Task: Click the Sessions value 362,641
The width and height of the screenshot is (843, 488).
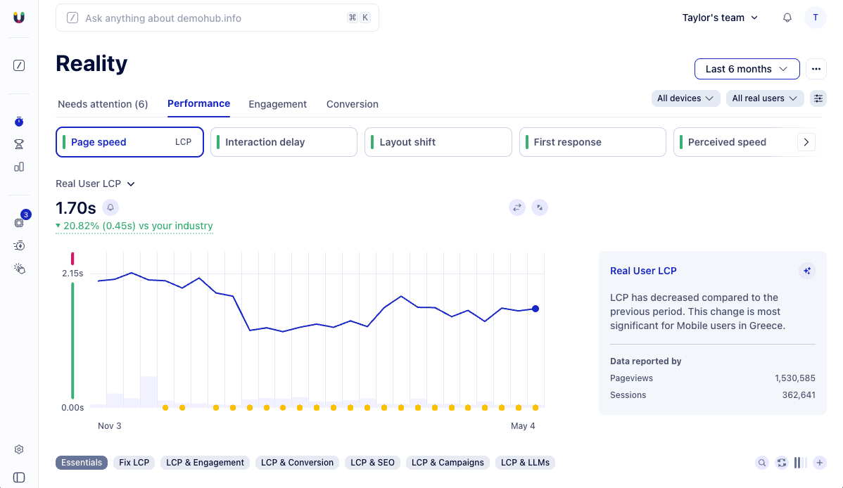Action: (799, 395)
